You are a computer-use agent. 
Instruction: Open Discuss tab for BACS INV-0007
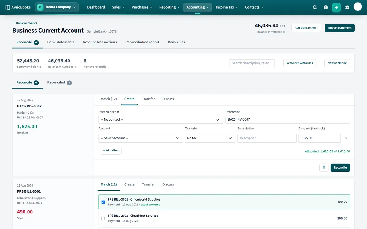pyautogui.click(x=168, y=99)
